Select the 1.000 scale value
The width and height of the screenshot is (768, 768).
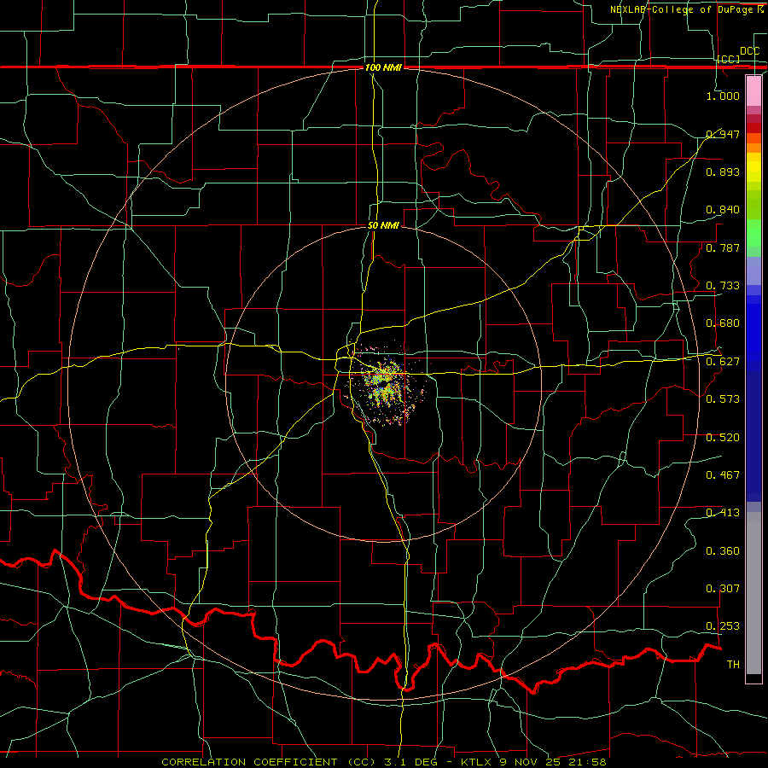723,96
